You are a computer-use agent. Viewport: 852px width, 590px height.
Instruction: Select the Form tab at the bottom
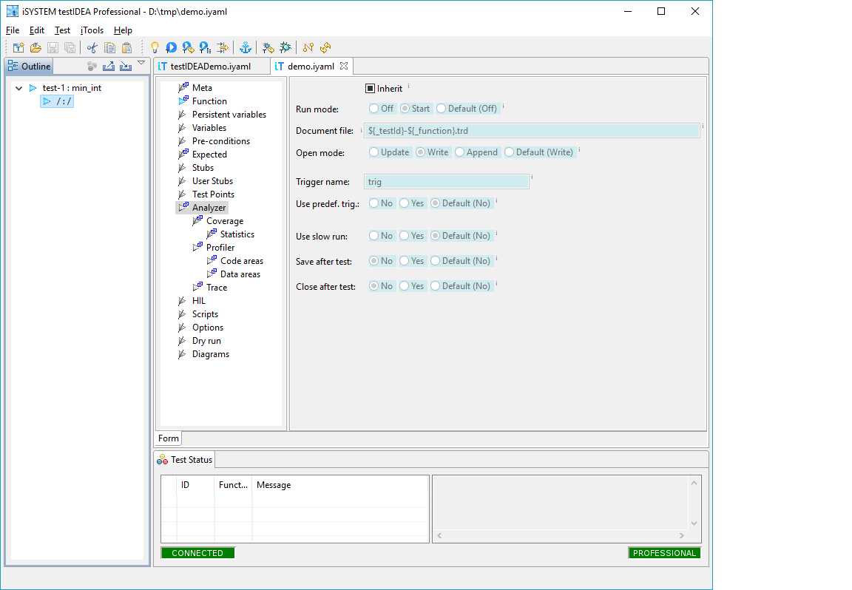tap(169, 438)
